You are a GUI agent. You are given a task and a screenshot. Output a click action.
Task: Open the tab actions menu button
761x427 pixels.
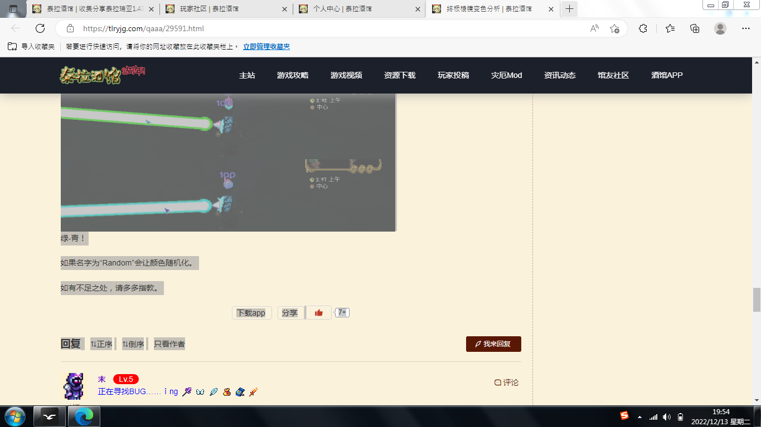(13, 9)
